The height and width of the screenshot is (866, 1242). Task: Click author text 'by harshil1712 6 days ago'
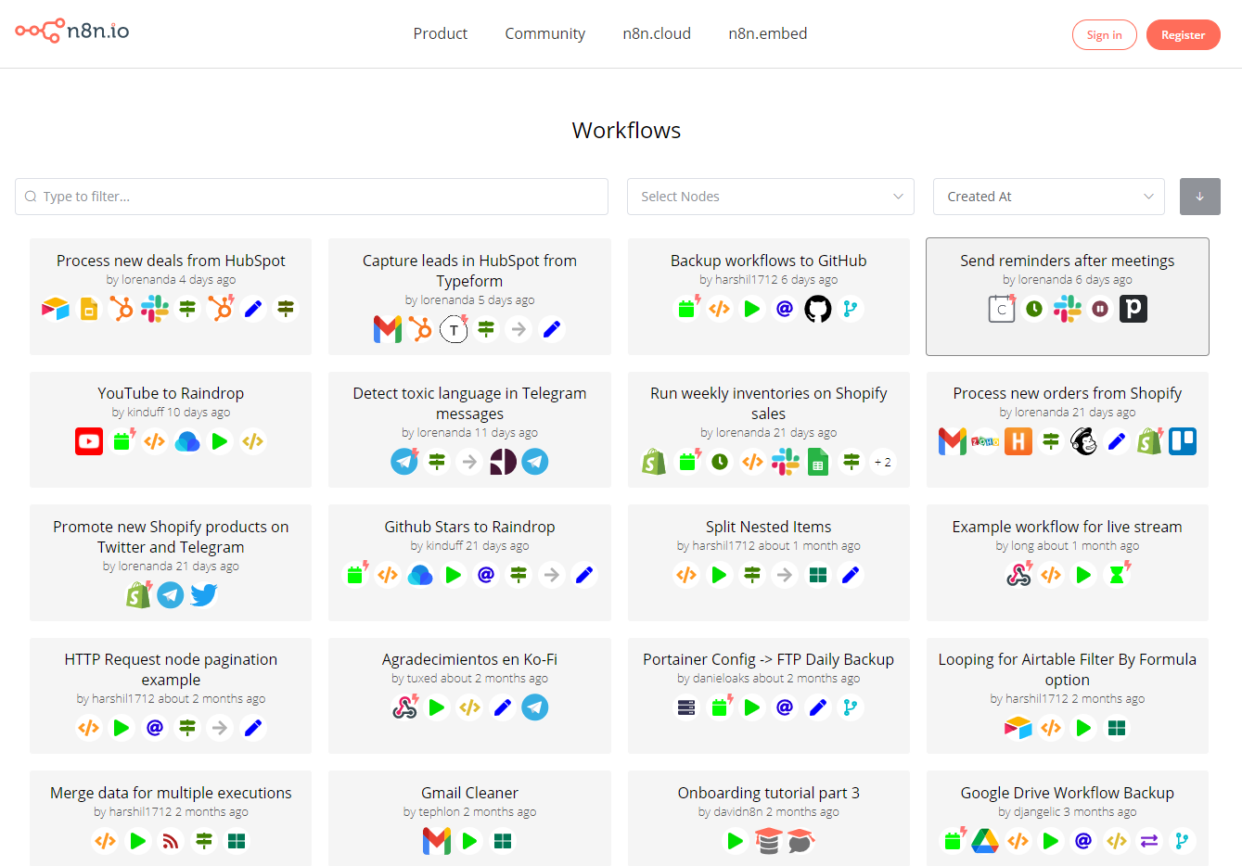pos(768,279)
